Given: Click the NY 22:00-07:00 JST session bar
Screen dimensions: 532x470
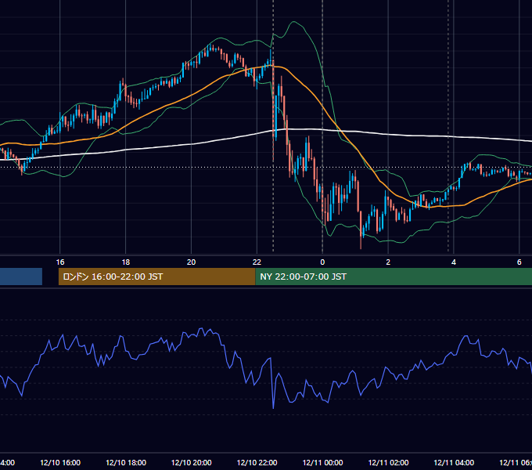Looking at the screenshot, I should tap(394, 277).
